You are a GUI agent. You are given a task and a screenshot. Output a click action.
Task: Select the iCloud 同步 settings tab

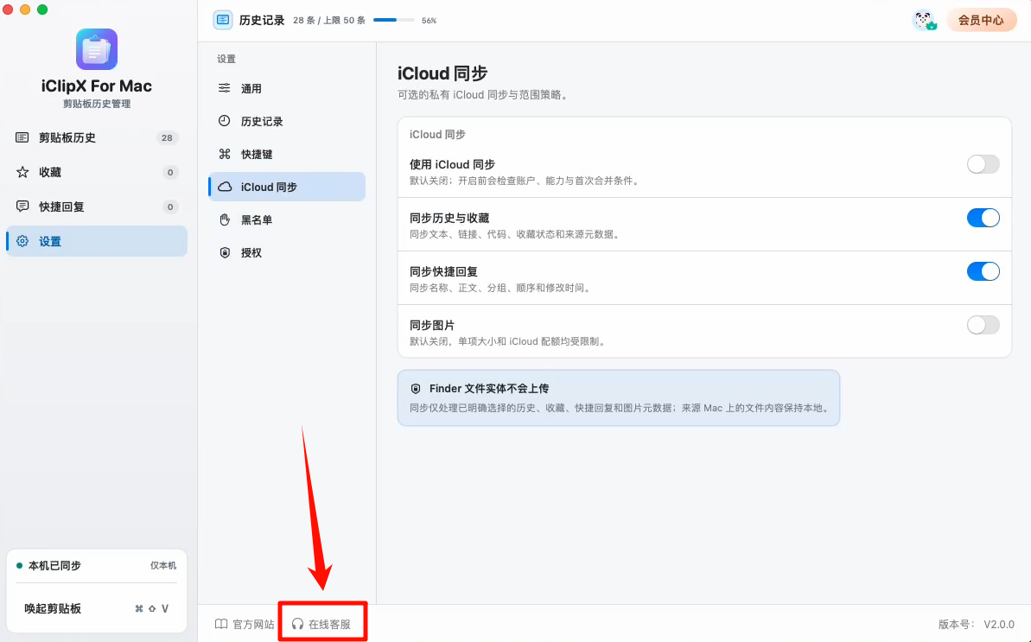coord(287,187)
